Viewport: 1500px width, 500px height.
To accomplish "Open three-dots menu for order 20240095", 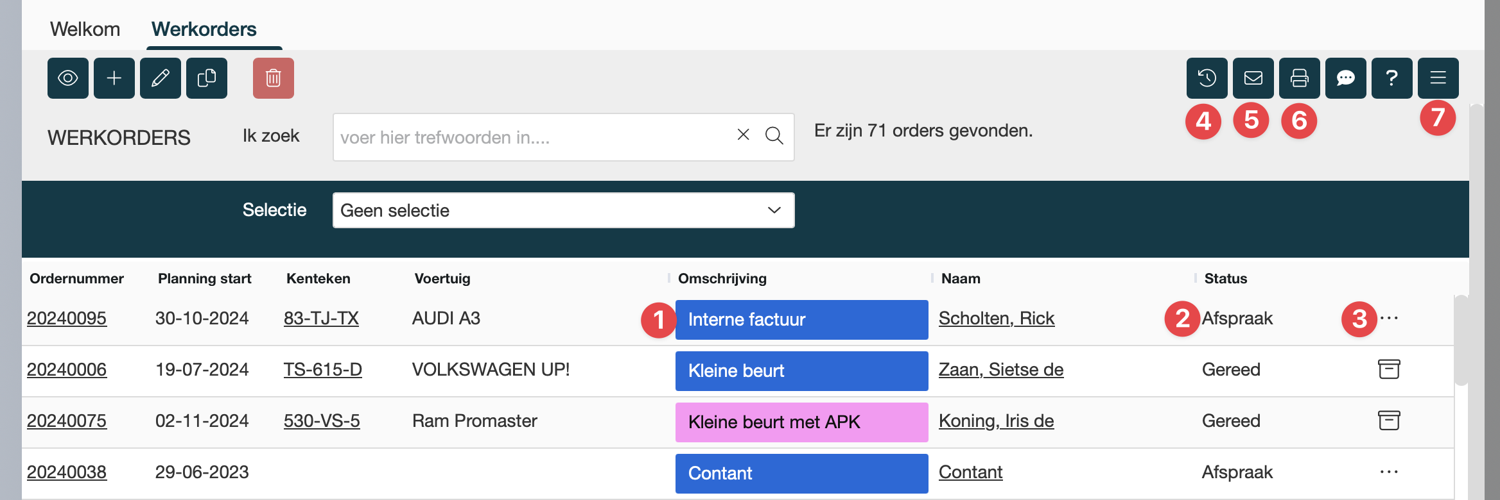I will click(1389, 319).
